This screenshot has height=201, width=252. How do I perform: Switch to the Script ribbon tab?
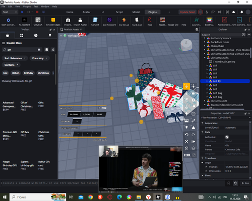(x=119, y=12)
